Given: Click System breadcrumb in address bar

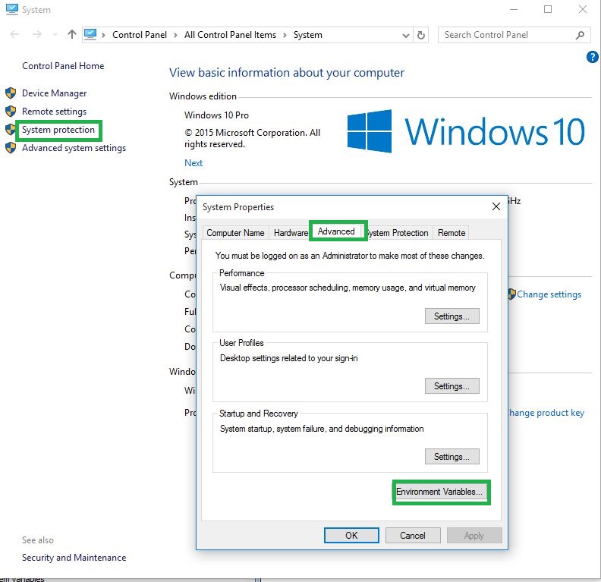Looking at the screenshot, I should (x=308, y=35).
